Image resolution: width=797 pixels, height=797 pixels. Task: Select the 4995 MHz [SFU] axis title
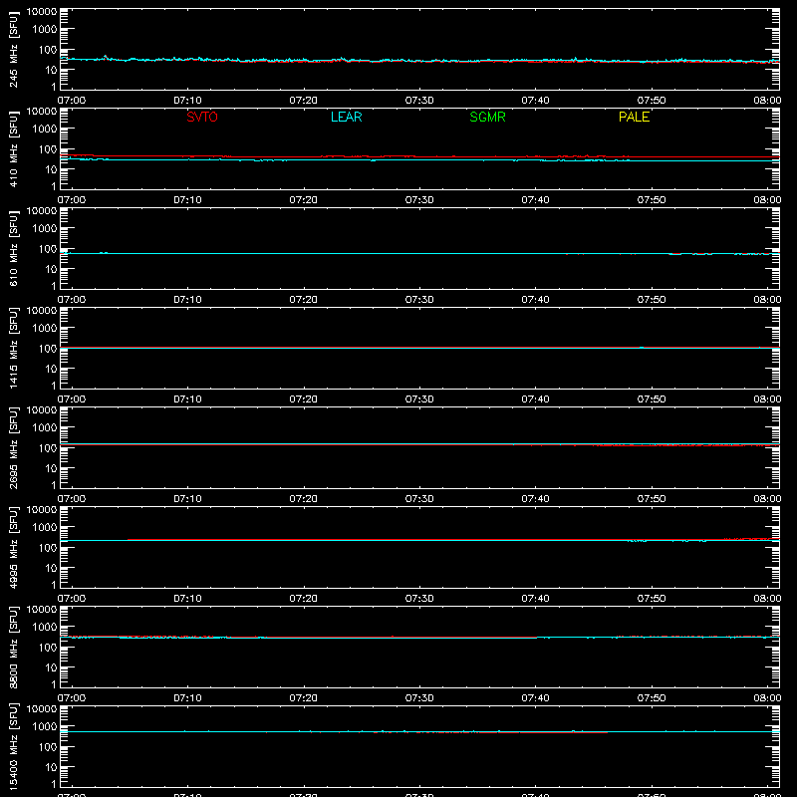pos(13,547)
